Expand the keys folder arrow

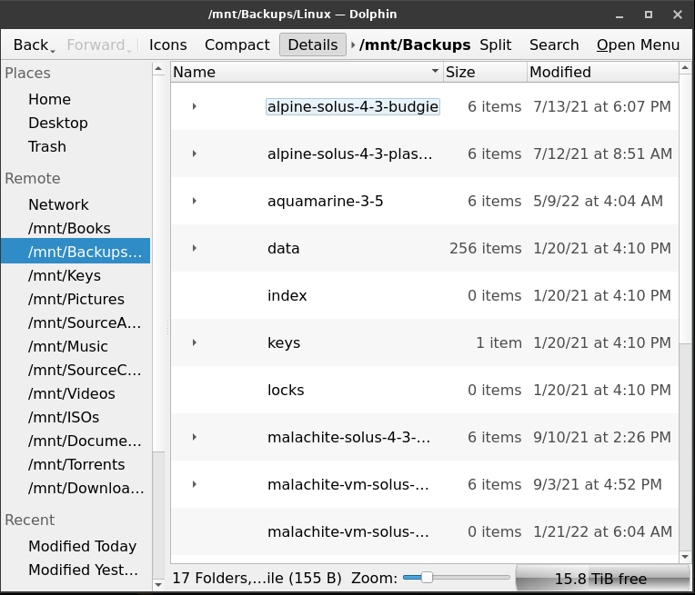[x=195, y=342]
